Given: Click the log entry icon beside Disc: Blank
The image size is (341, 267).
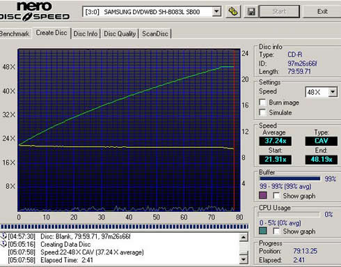Looking at the screenshot, I should tap(3, 236).
